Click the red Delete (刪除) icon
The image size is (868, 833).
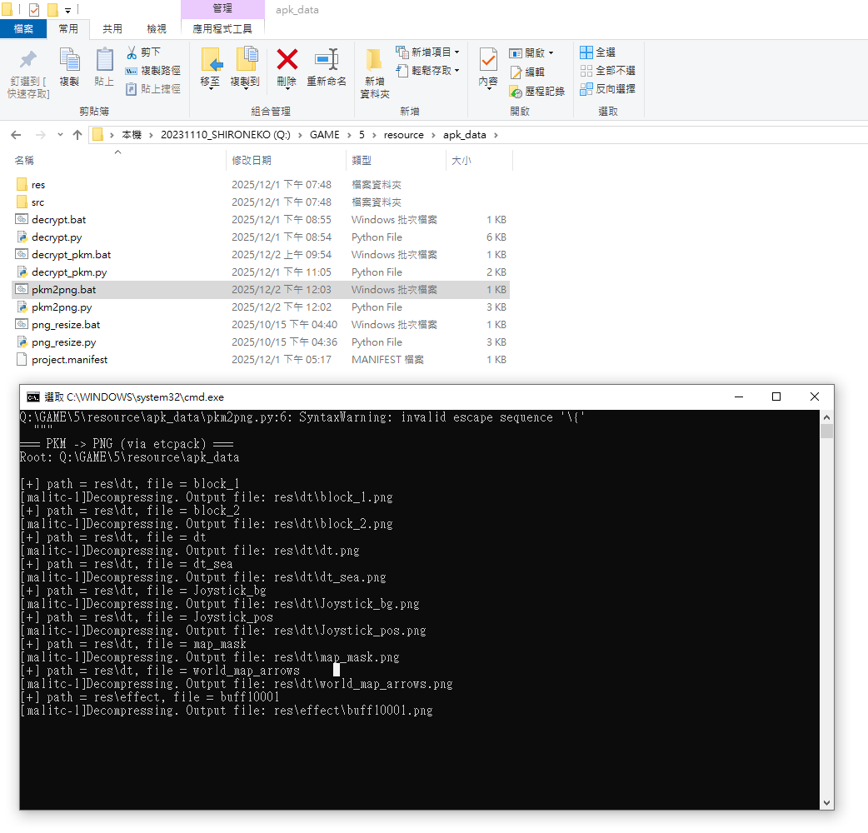point(287,60)
